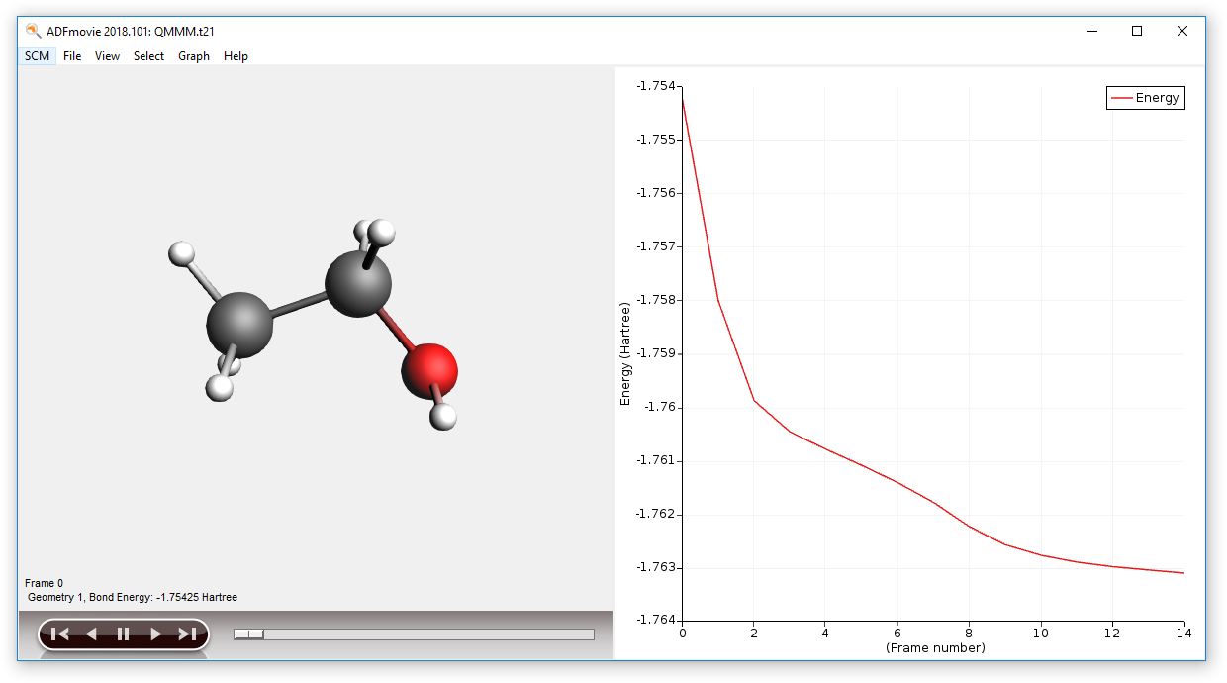Click the frame position slider handle

248,634
